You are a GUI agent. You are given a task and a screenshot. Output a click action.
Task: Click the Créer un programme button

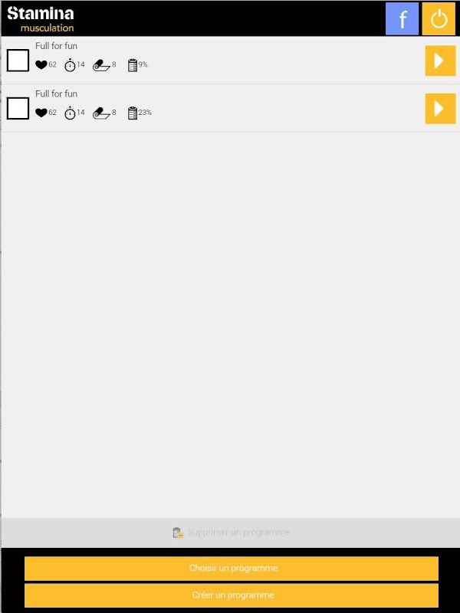[x=232, y=595]
